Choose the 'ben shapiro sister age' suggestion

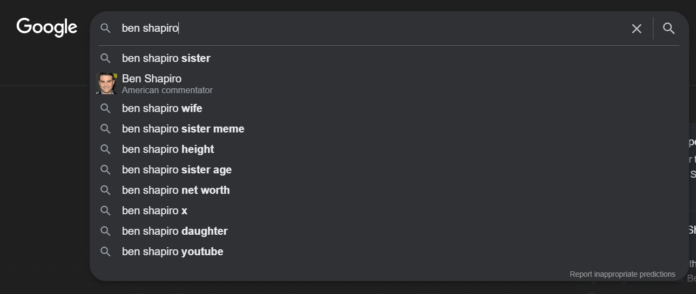177,170
